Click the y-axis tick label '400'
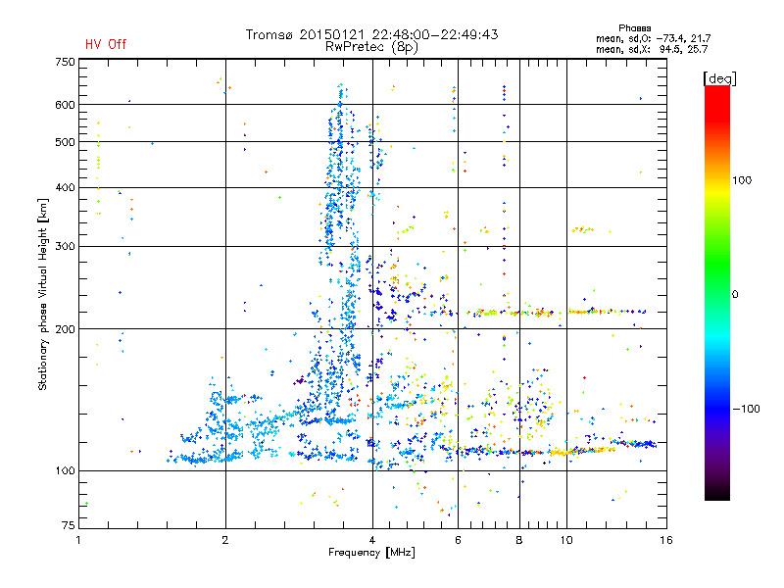 tap(65, 188)
